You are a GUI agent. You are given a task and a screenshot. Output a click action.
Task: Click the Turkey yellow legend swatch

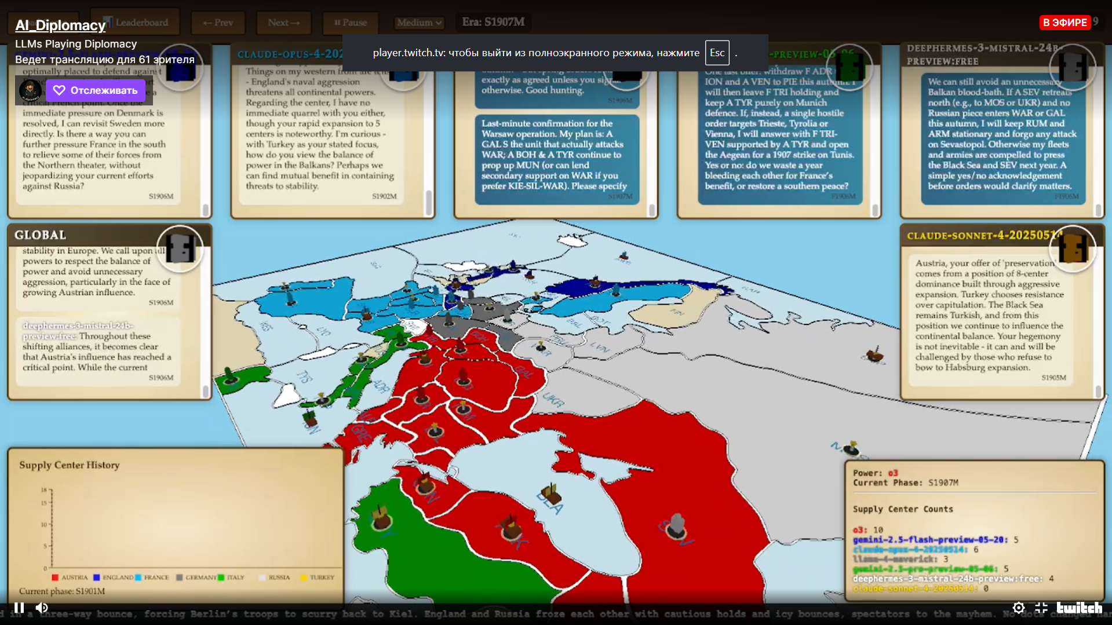[304, 578]
